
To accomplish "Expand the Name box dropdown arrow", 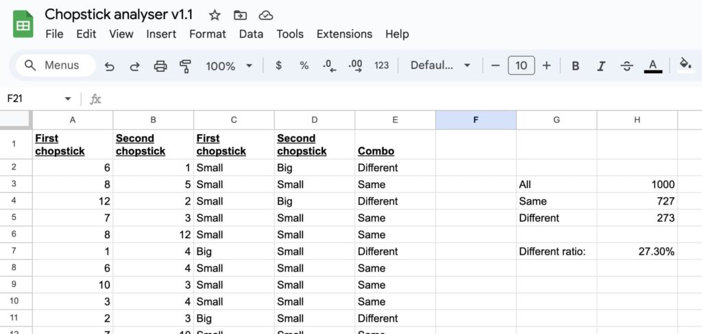I will 68,99.
